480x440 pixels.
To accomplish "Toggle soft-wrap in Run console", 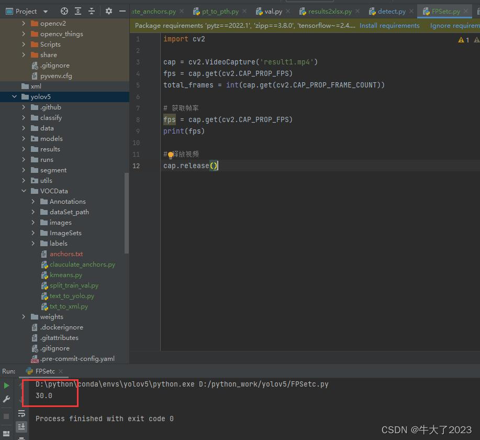I will 21,414.
